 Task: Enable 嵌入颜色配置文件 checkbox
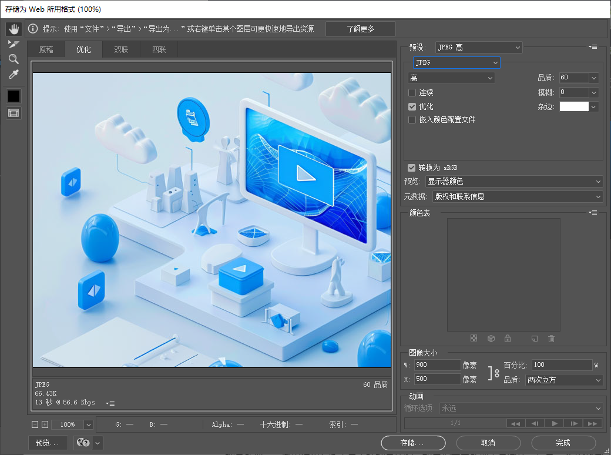click(411, 119)
